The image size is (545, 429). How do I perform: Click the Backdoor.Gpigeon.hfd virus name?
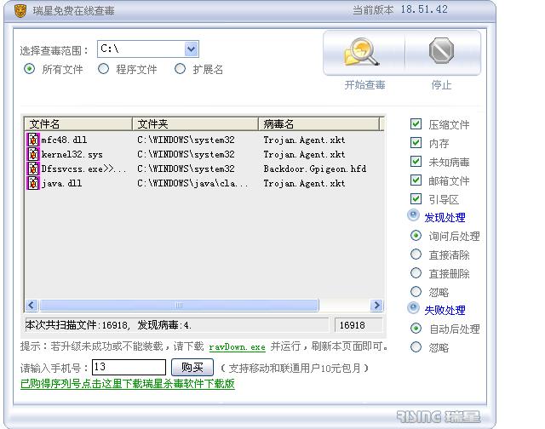pos(314,169)
